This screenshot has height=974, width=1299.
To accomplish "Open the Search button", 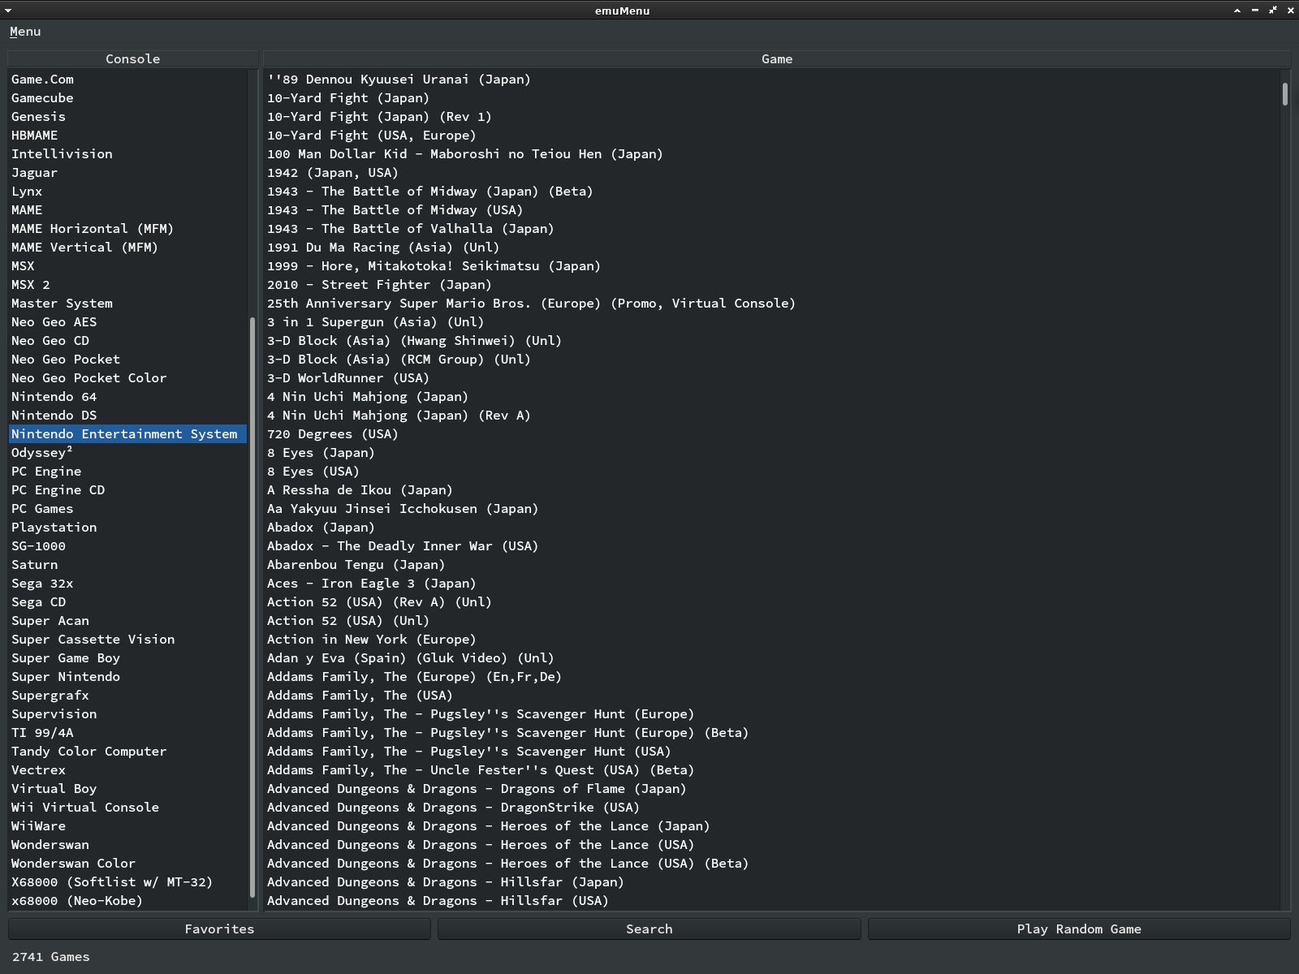I will (649, 929).
